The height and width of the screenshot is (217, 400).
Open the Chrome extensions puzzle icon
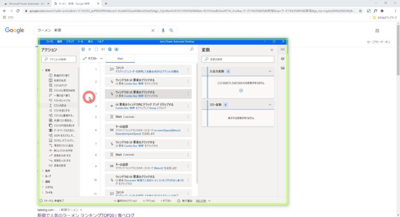coord(382,11)
